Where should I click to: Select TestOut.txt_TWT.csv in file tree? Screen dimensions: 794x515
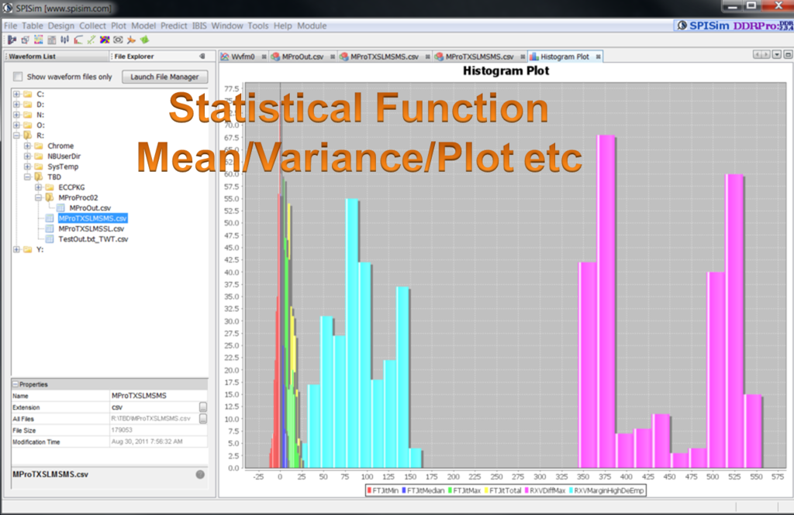click(x=92, y=239)
